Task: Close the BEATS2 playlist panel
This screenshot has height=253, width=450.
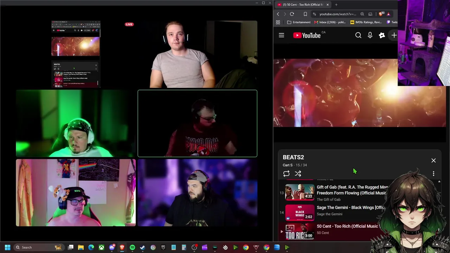Action: 433,160
